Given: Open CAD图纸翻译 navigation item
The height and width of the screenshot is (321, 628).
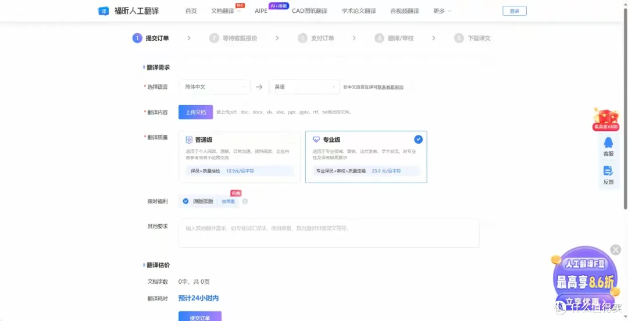Looking at the screenshot, I should (309, 11).
